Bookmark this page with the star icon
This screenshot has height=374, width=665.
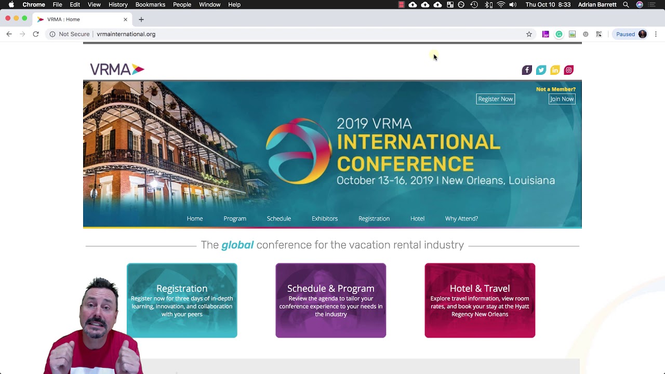529,34
